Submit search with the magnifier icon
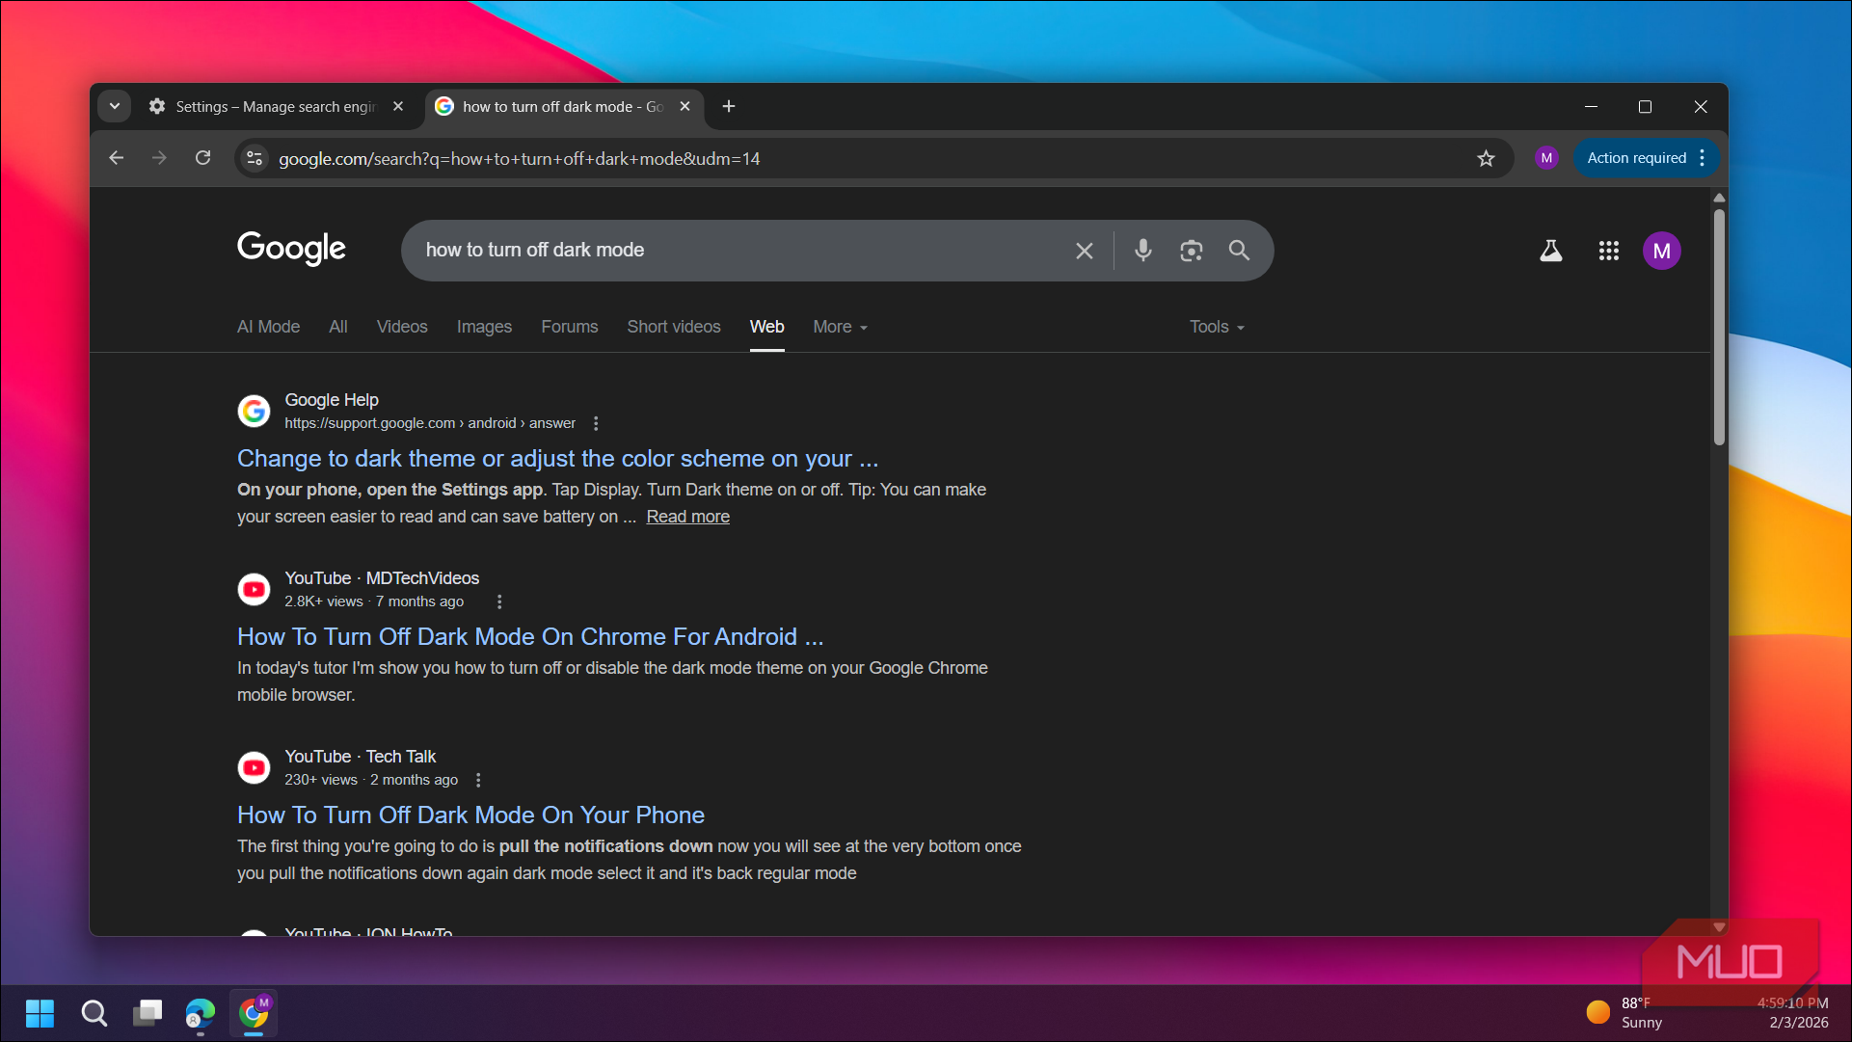This screenshot has width=1852, height=1042. click(1239, 251)
